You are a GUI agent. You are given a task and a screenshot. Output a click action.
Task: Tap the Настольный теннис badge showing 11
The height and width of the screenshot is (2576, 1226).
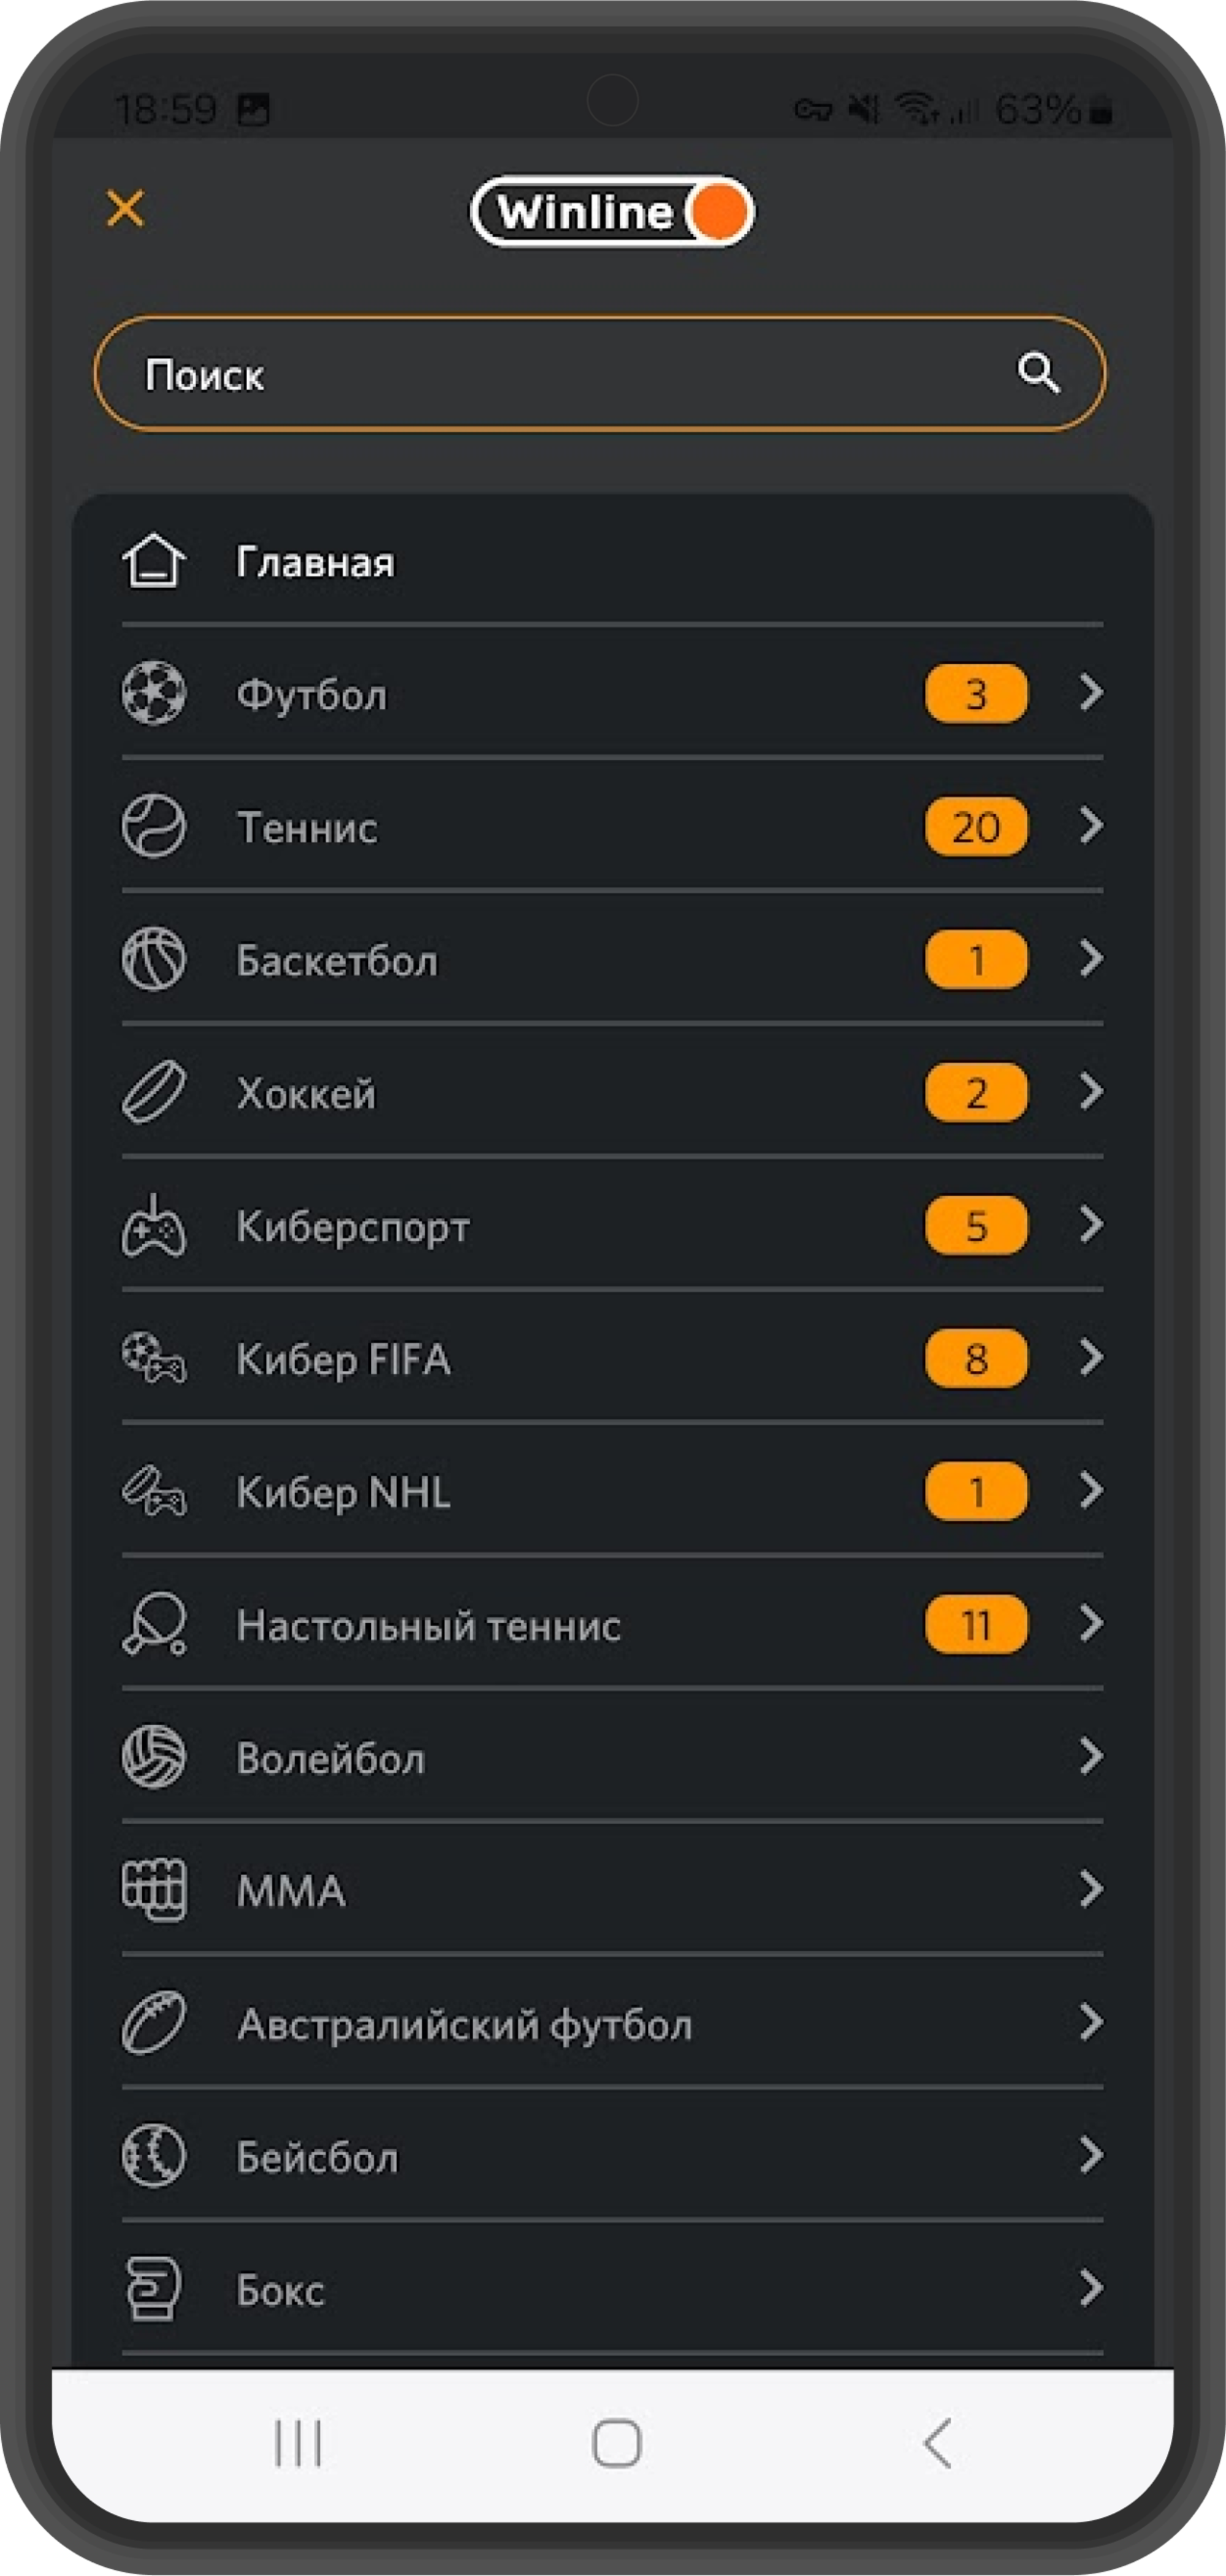pyautogui.click(x=976, y=1625)
